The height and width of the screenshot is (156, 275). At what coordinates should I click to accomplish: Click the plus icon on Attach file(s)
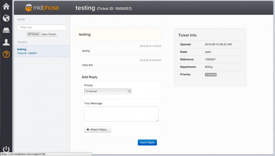[88, 130]
